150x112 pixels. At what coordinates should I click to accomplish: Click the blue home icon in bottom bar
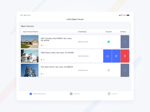click(x=31, y=94)
